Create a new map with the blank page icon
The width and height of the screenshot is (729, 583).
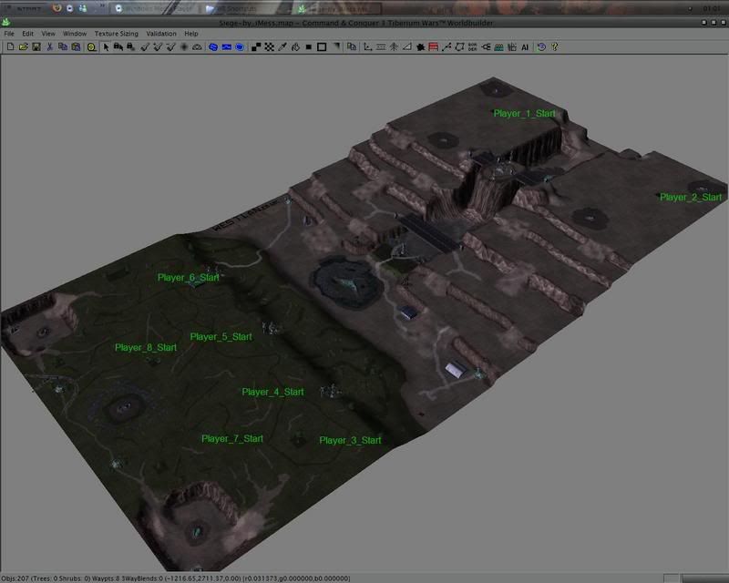click(10, 47)
